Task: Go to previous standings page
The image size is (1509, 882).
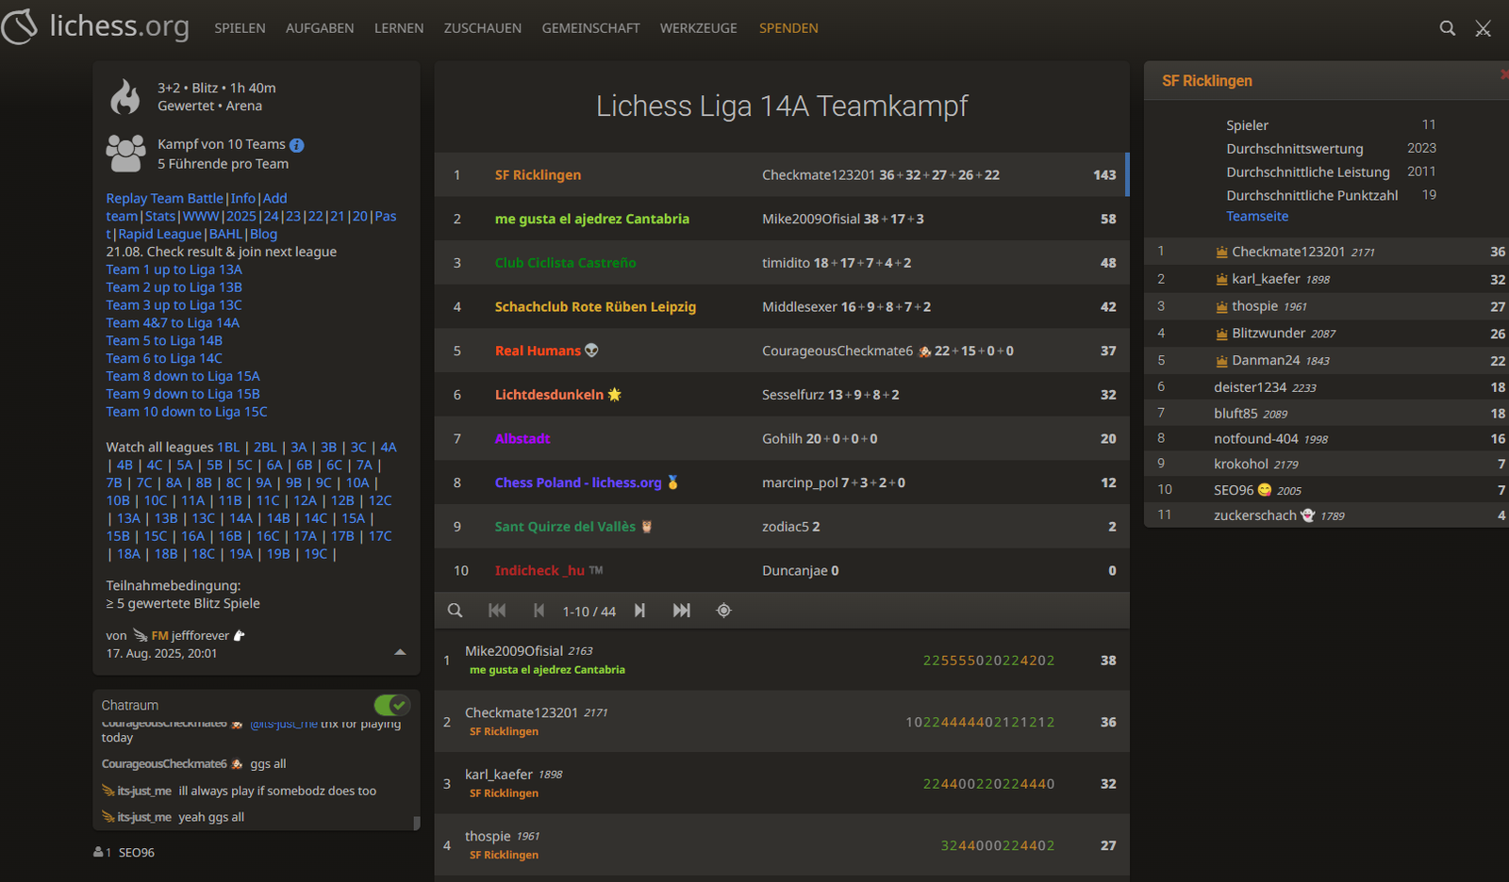Action: point(539,611)
